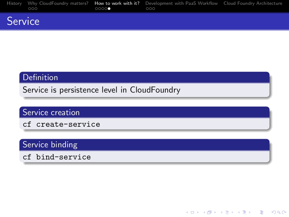The height and width of the screenshot is (217, 289).
Task: Go to previous frame arrow
Action: pos(204,212)
